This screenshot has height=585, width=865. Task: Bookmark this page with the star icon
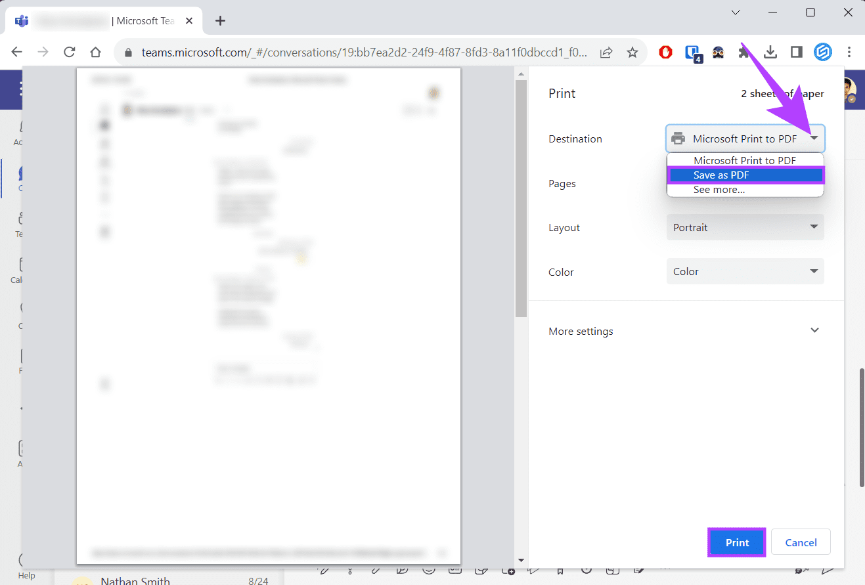point(632,52)
